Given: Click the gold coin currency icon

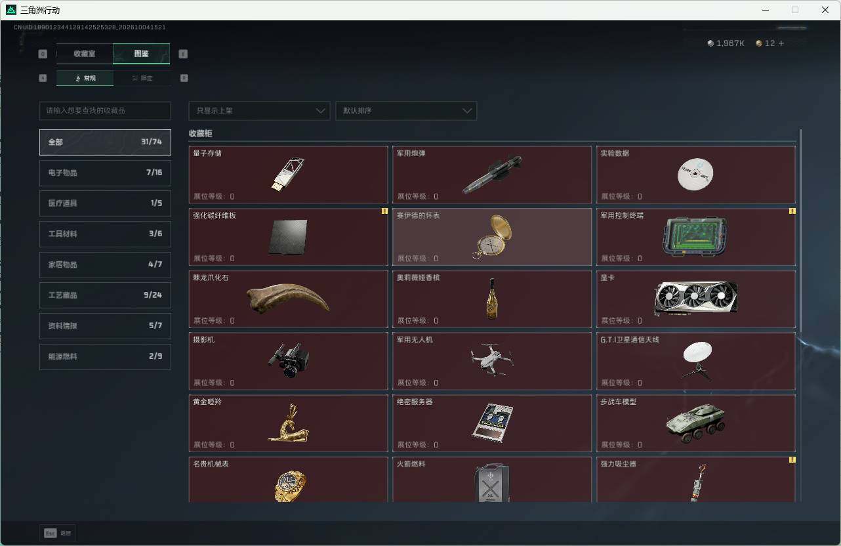Looking at the screenshot, I should (759, 43).
